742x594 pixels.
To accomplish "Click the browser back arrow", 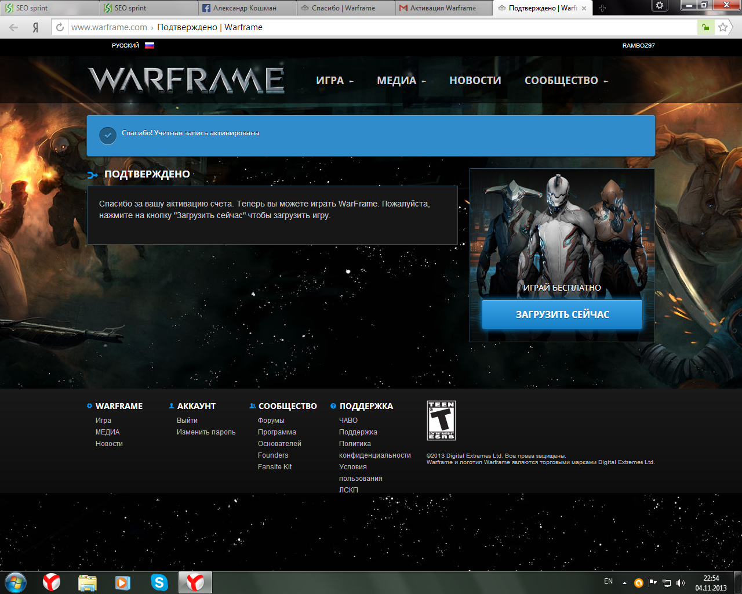I will [14, 27].
